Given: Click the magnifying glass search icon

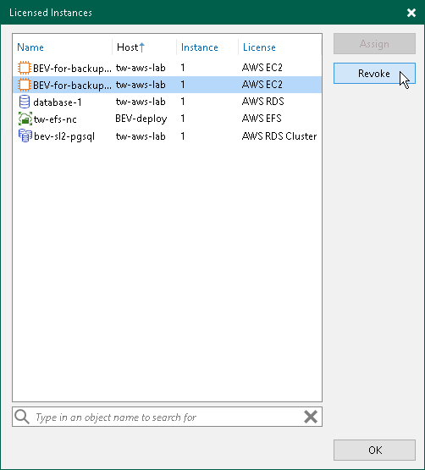Looking at the screenshot, I should tap(22, 417).
